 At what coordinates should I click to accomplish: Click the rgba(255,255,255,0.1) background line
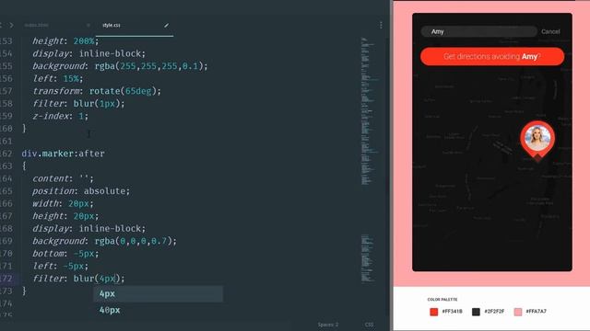(x=120, y=66)
